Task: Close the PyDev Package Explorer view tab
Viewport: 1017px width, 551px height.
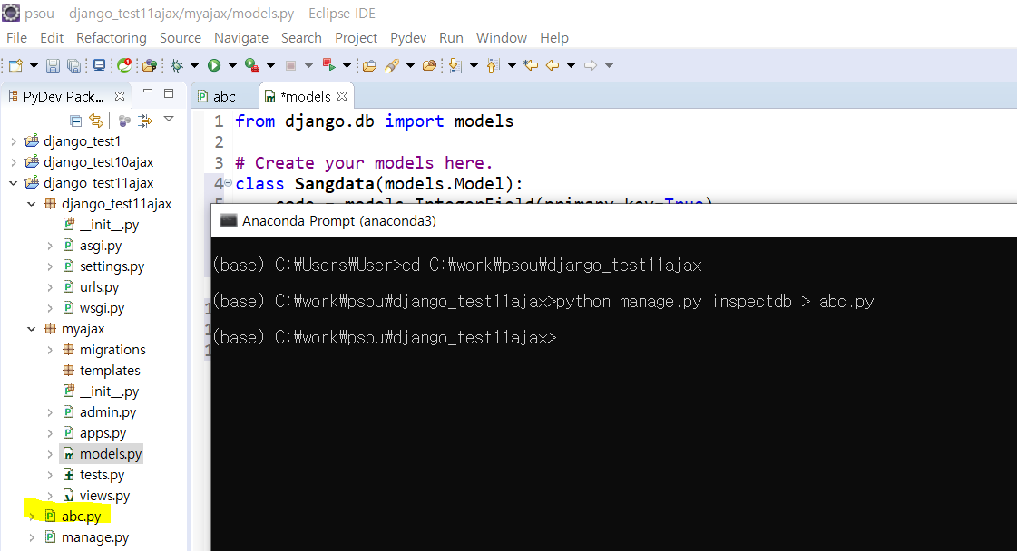Action: 120,96
